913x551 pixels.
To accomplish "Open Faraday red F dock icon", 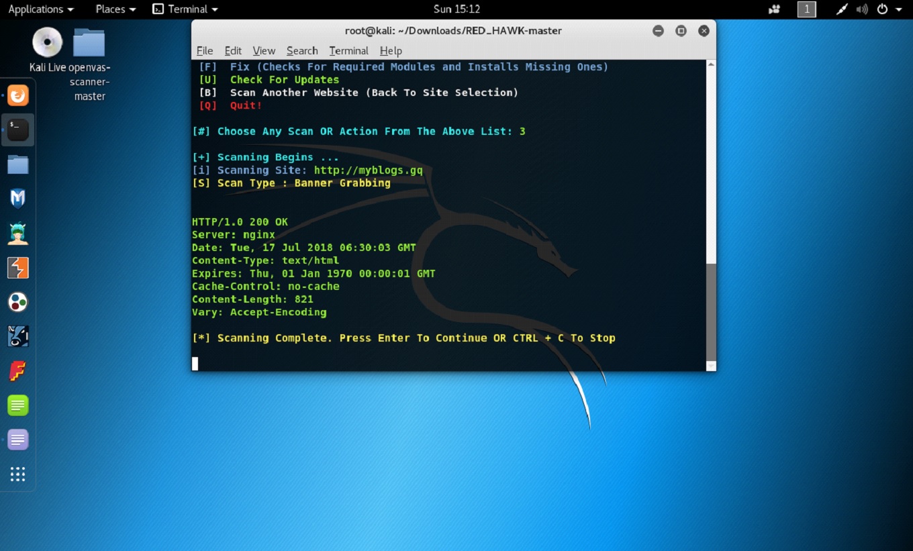I will [18, 371].
